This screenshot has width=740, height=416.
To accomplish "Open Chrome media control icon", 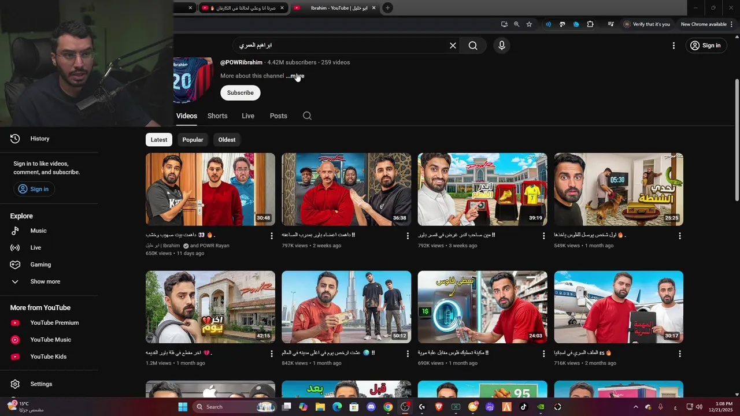I will (610, 24).
